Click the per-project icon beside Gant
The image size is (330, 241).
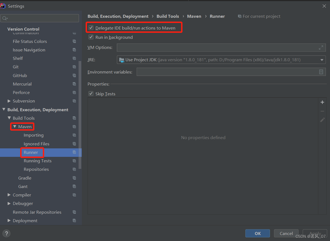[x=74, y=186]
